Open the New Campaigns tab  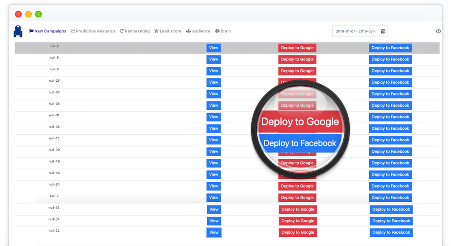pyautogui.click(x=48, y=31)
